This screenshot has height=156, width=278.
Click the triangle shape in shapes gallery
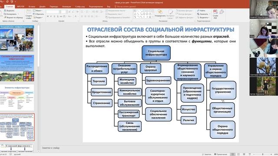(135, 14)
